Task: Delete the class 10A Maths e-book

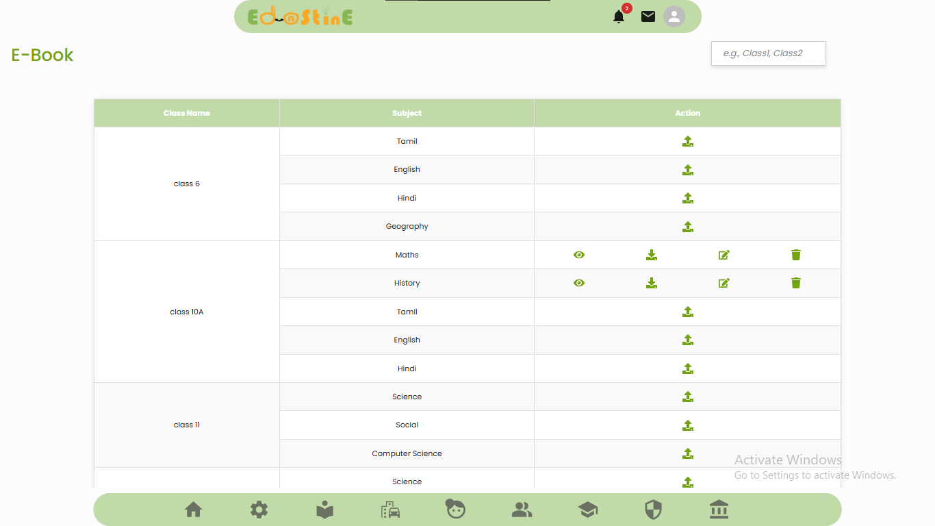Action: (x=795, y=255)
